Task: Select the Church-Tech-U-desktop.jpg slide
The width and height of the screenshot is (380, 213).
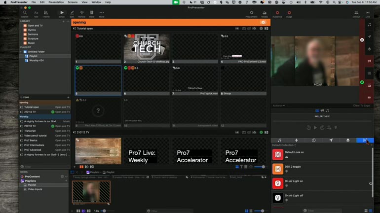Action: pyautogui.click(x=147, y=49)
